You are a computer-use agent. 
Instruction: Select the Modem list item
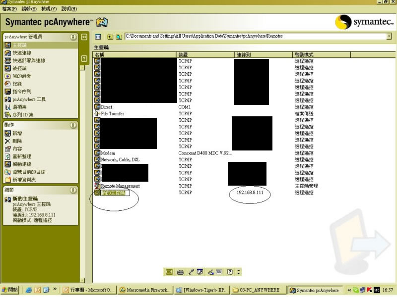[108, 153]
